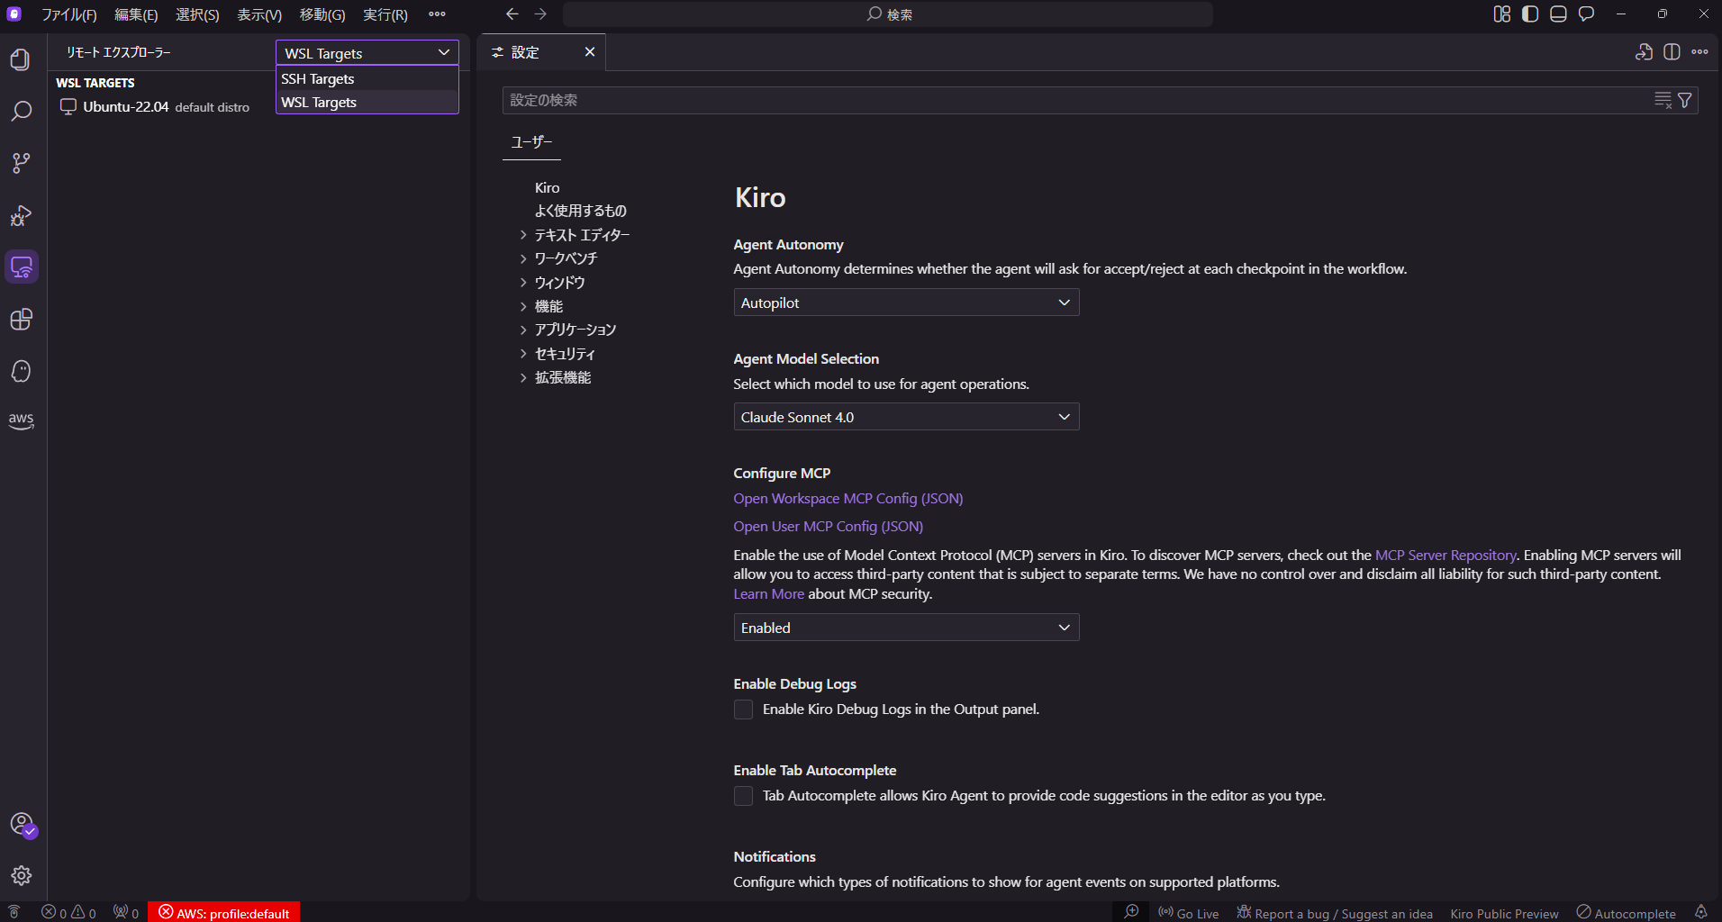
Task: Open the 選択(S) menu
Action: point(197,14)
